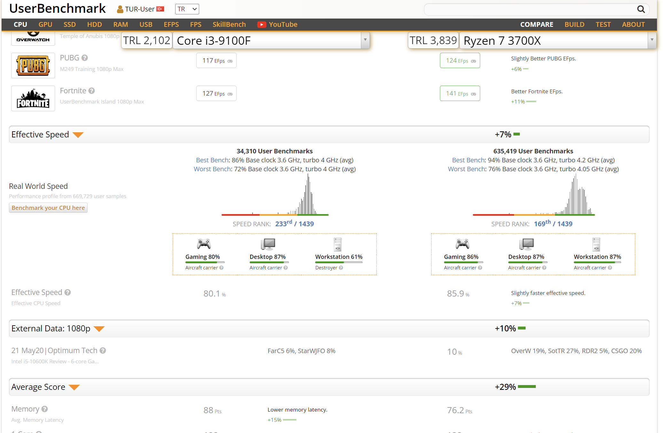
Task: Click the i3-9100F Workstation 61% progress bar
Action: point(339,262)
